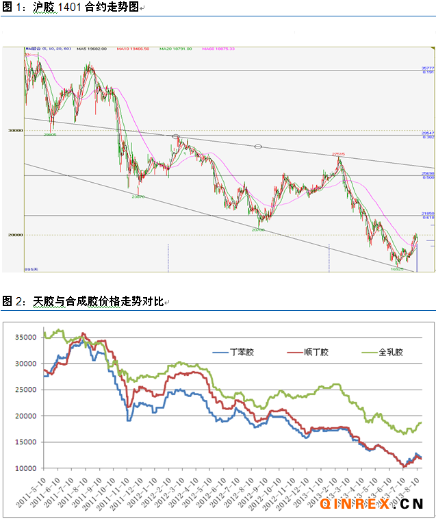Click the 35000 y-axis label in lower chart
Viewport: 436px width, 519px height.
coord(25,338)
